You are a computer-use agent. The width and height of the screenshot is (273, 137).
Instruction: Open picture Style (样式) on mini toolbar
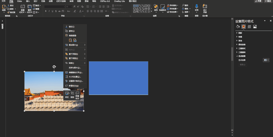click(67, 95)
